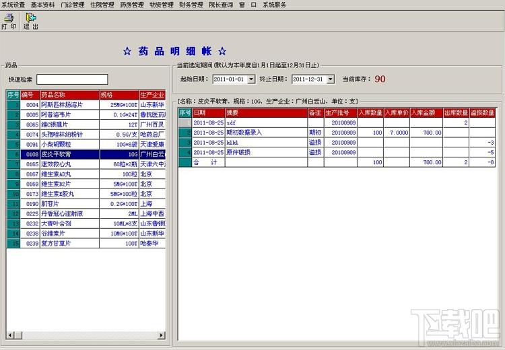This screenshot has height=350, width=505.
Task: Select drug row 头孢唑林钠粉针
Action: point(86,134)
